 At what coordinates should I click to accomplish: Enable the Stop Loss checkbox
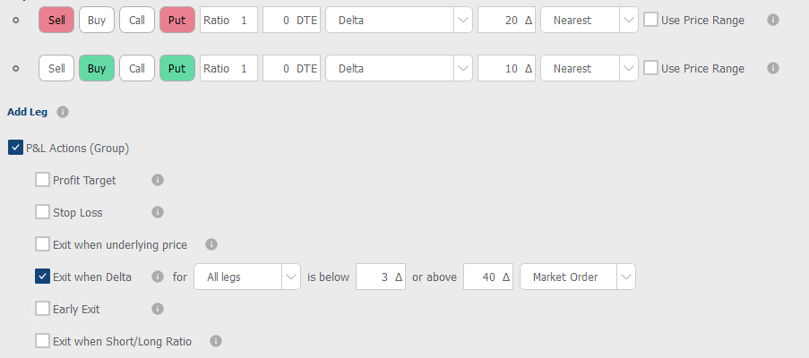click(42, 212)
